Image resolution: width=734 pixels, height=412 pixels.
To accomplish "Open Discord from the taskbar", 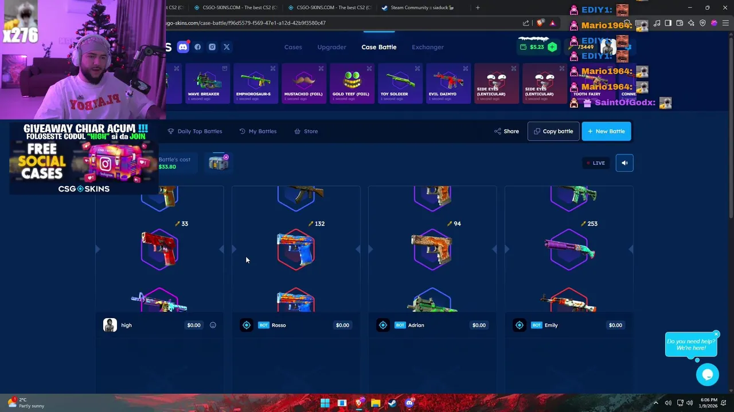I will pos(409,403).
